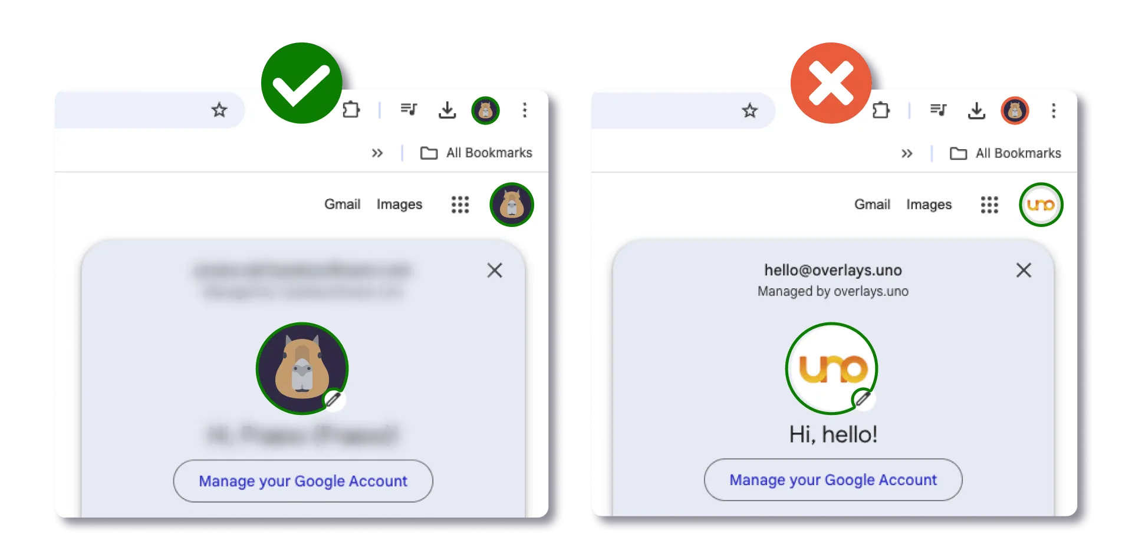Expand hidden bookmarks chevron in right browser

[x=907, y=154]
